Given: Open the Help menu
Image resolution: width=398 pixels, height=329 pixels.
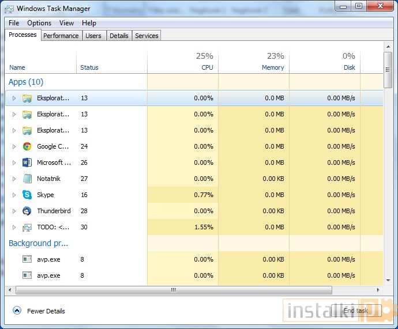Looking at the screenshot, I should (x=89, y=23).
